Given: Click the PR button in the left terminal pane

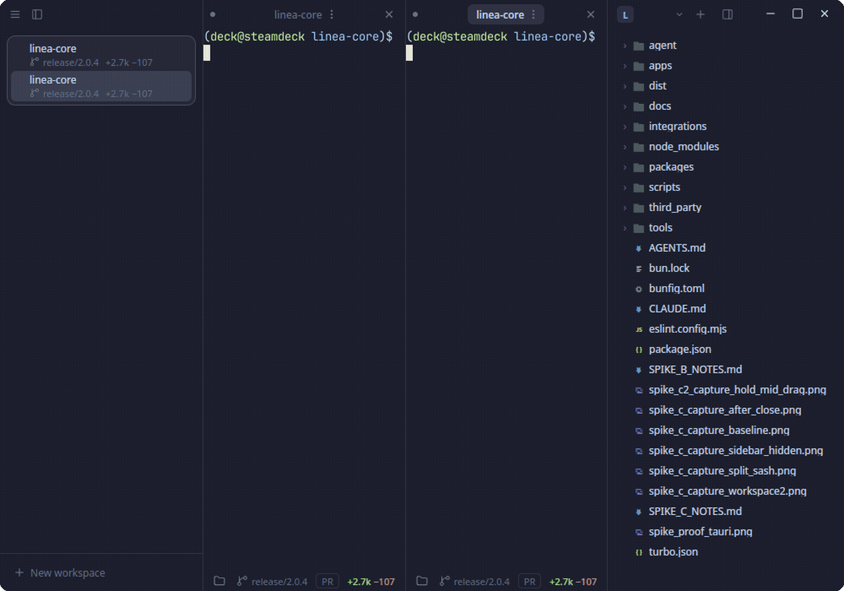Looking at the screenshot, I should pos(327,581).
